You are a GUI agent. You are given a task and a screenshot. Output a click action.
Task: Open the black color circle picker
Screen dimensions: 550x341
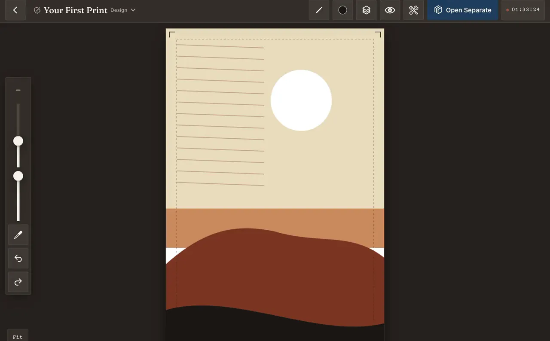[342, 10]
